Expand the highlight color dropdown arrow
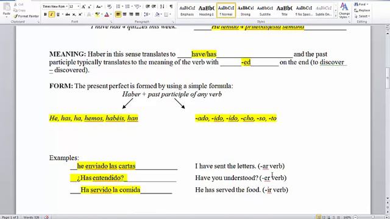The image size is (390, 219). 102,15
